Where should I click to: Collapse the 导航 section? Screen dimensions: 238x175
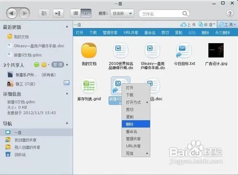[67, 123]
